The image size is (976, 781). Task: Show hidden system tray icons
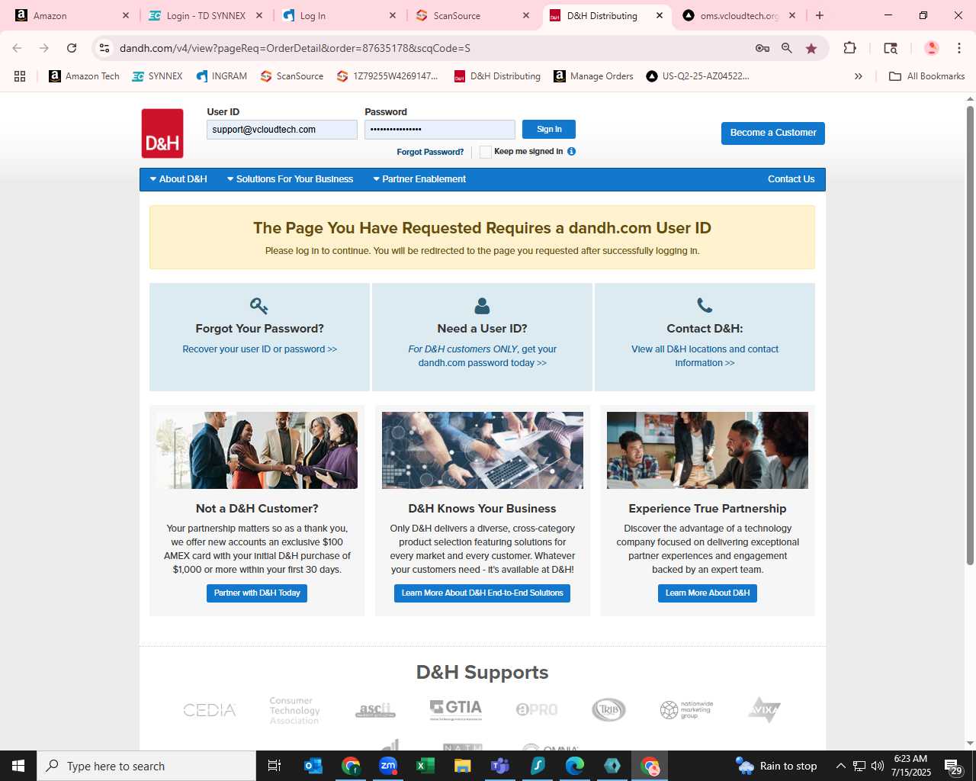click(841, 766)
